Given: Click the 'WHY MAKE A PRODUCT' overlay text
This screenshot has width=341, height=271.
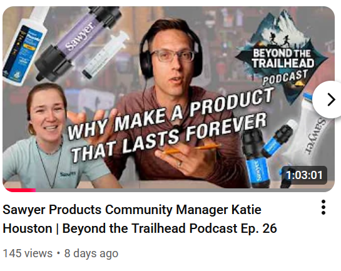Looking at the screenshot, I should tap(170, 114).
